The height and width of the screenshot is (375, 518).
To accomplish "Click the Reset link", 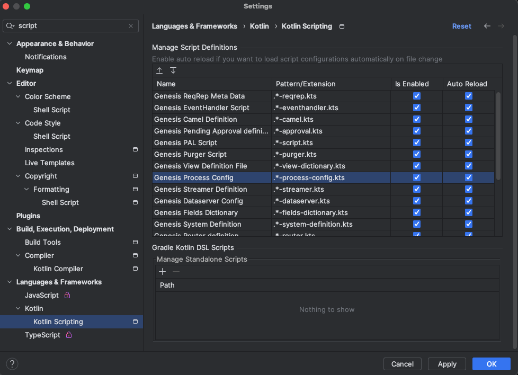I will [x=461, y=26].
